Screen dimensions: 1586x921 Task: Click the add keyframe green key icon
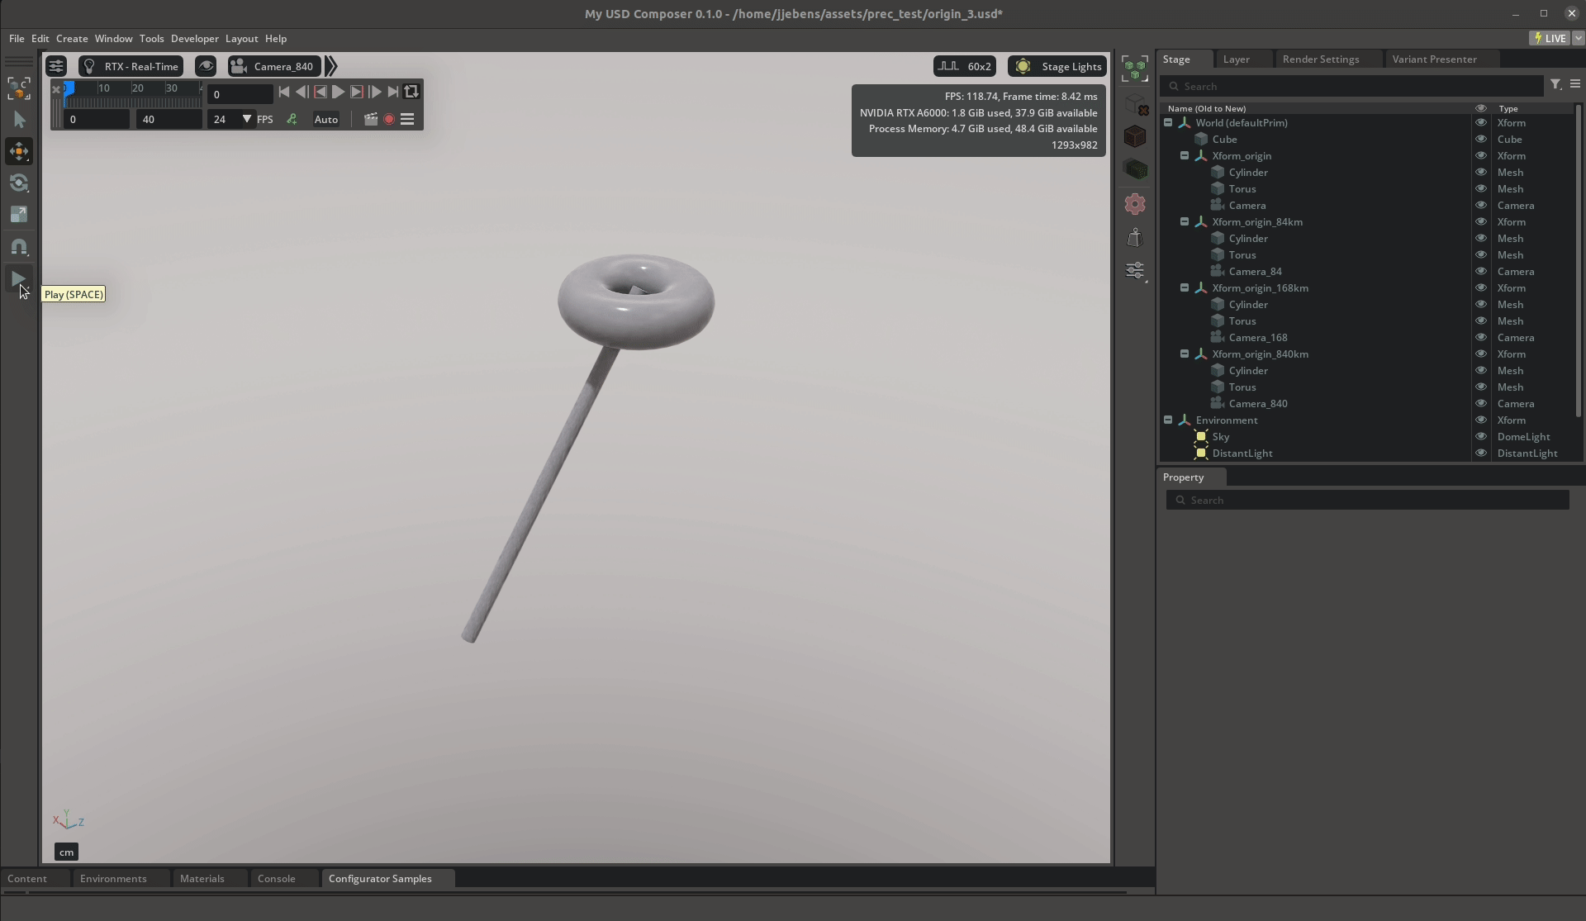(x=292, y=119)
